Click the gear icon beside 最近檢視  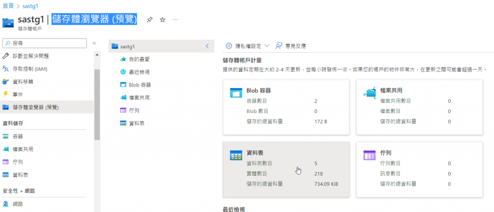[123, 72]
